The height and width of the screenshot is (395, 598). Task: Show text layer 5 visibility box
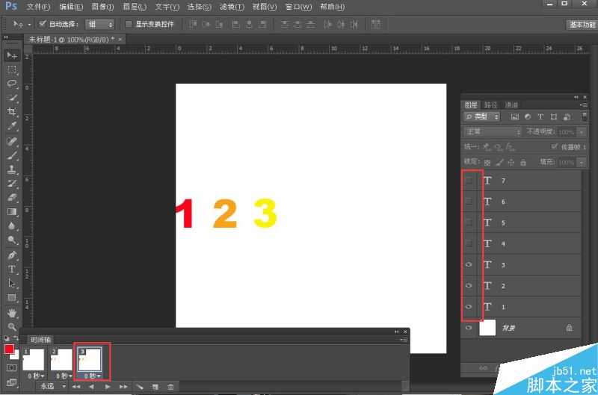[x=469, y=223]
